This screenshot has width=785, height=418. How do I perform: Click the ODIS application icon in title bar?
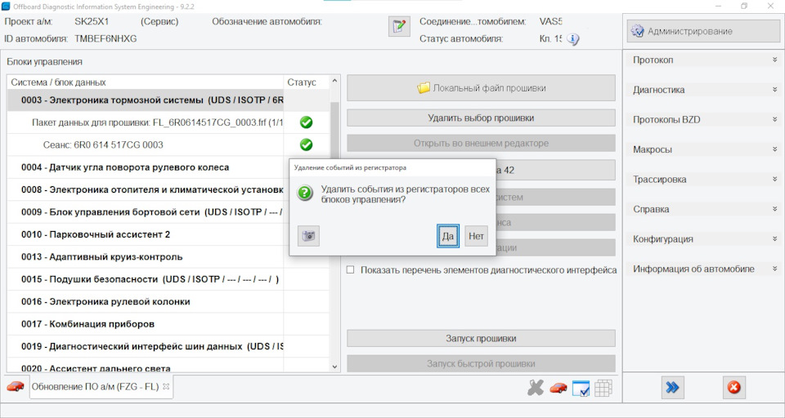(x=6, y=7)
